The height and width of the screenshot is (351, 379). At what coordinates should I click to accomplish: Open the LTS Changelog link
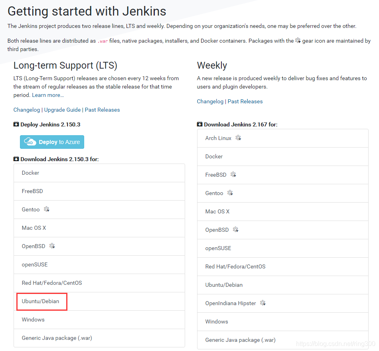(x=27, y=110)
